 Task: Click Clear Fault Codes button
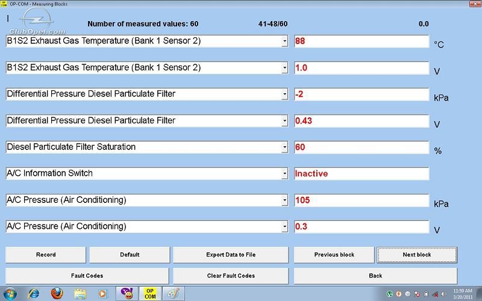click(231, 276)
